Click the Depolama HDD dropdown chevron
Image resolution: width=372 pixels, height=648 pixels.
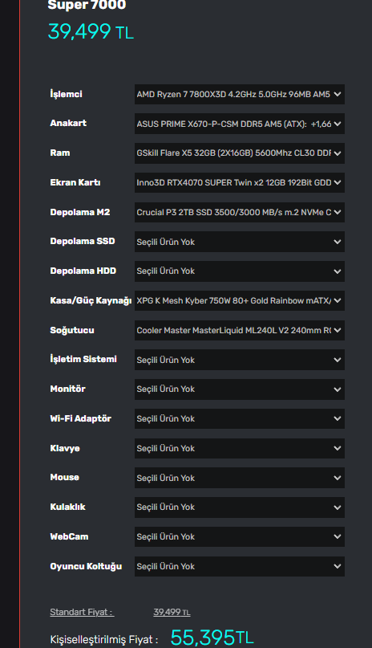point(338,271)
